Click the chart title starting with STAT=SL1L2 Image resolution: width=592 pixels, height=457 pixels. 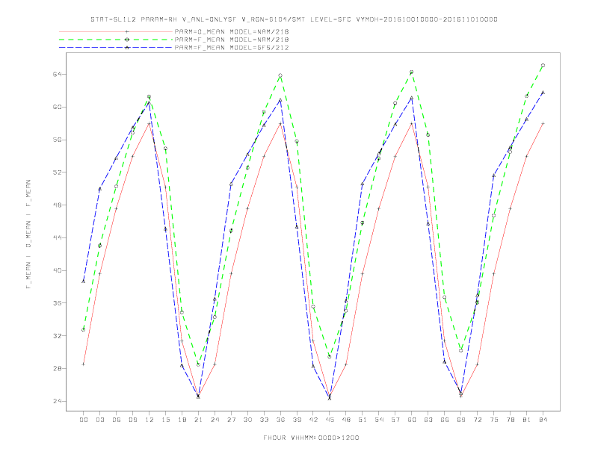pos(294,19)
